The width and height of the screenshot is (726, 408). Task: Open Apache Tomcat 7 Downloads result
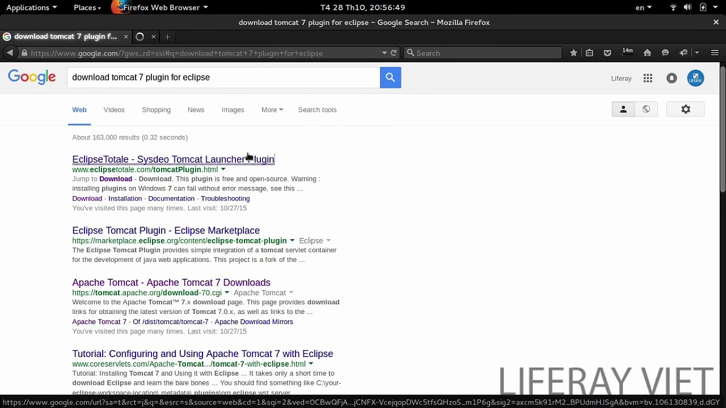pyautogui.click(x=171, y=283)
